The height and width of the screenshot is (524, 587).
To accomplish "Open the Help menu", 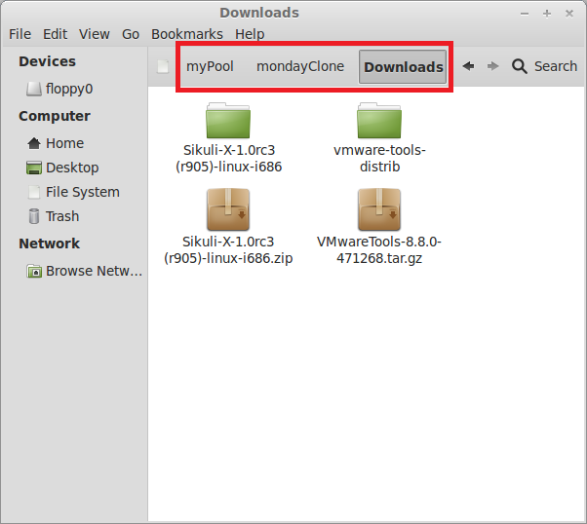I will [250, 34].
